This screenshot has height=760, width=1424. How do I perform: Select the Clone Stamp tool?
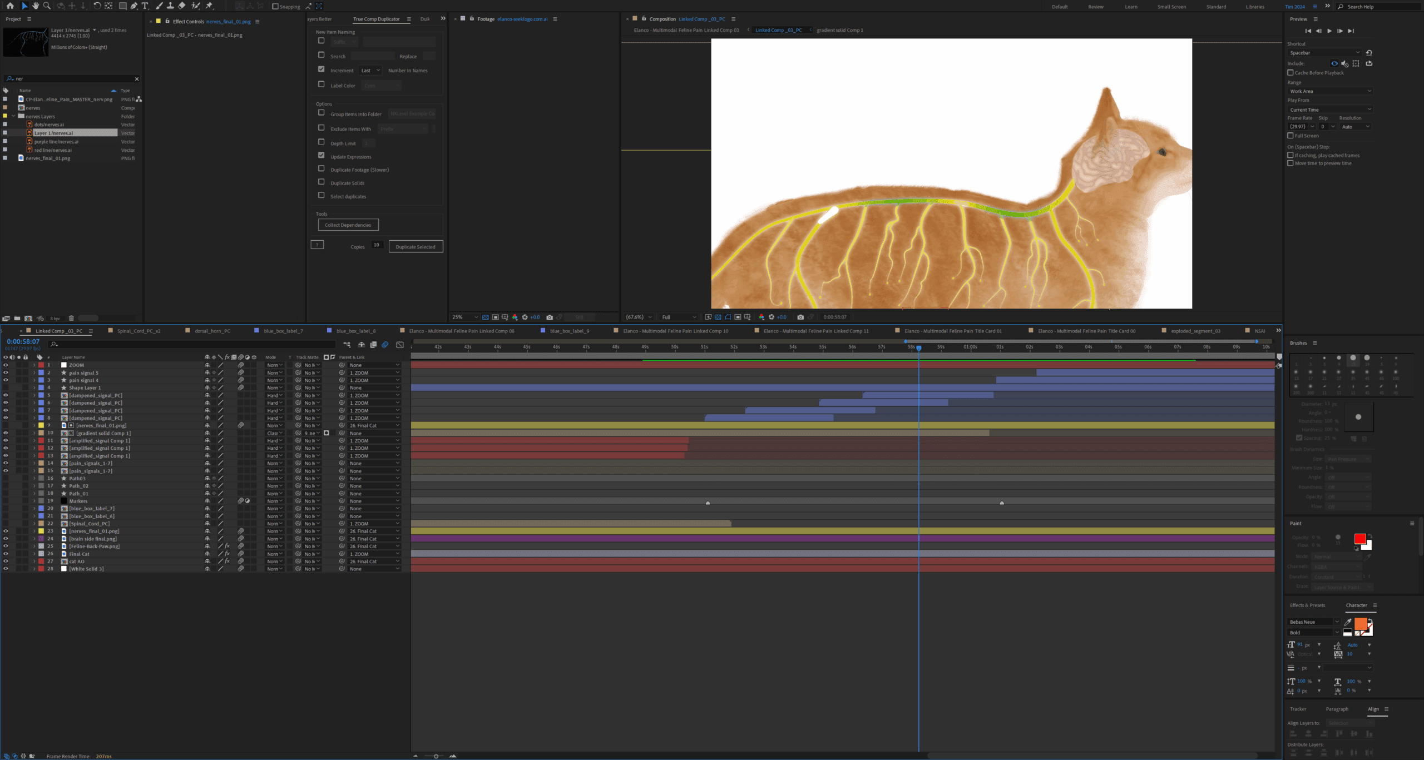[170, 6]
